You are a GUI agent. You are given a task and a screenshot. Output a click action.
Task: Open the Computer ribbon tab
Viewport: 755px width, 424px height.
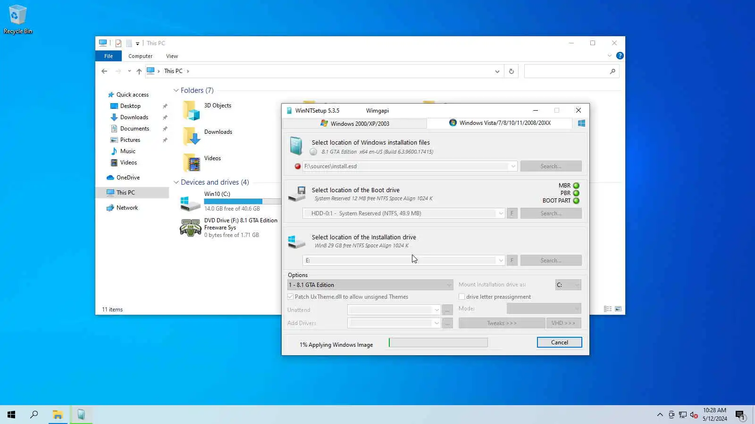[x=140, y=56]
